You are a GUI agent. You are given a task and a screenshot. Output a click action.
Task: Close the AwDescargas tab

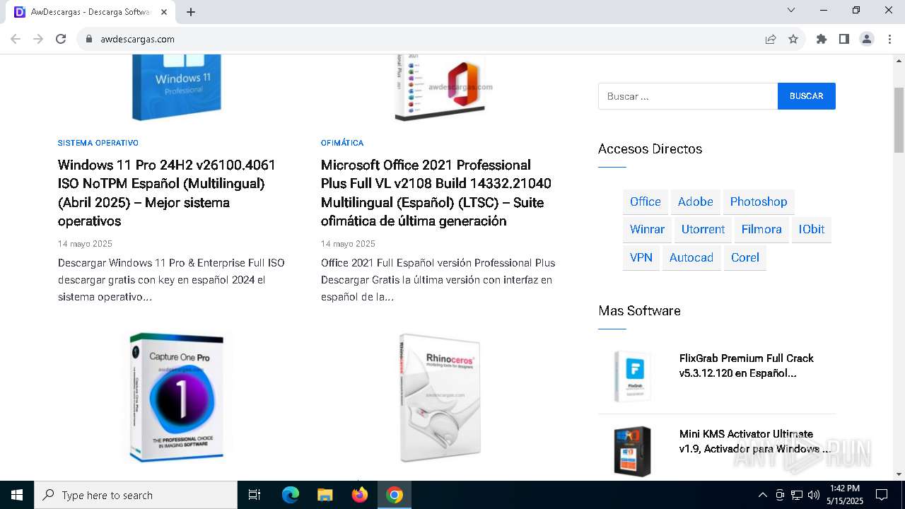coord(164,12)
